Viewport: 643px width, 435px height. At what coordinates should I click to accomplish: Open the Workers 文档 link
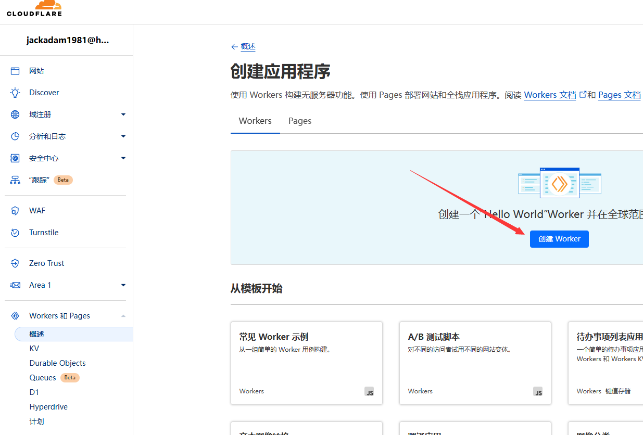coord(550,95)
